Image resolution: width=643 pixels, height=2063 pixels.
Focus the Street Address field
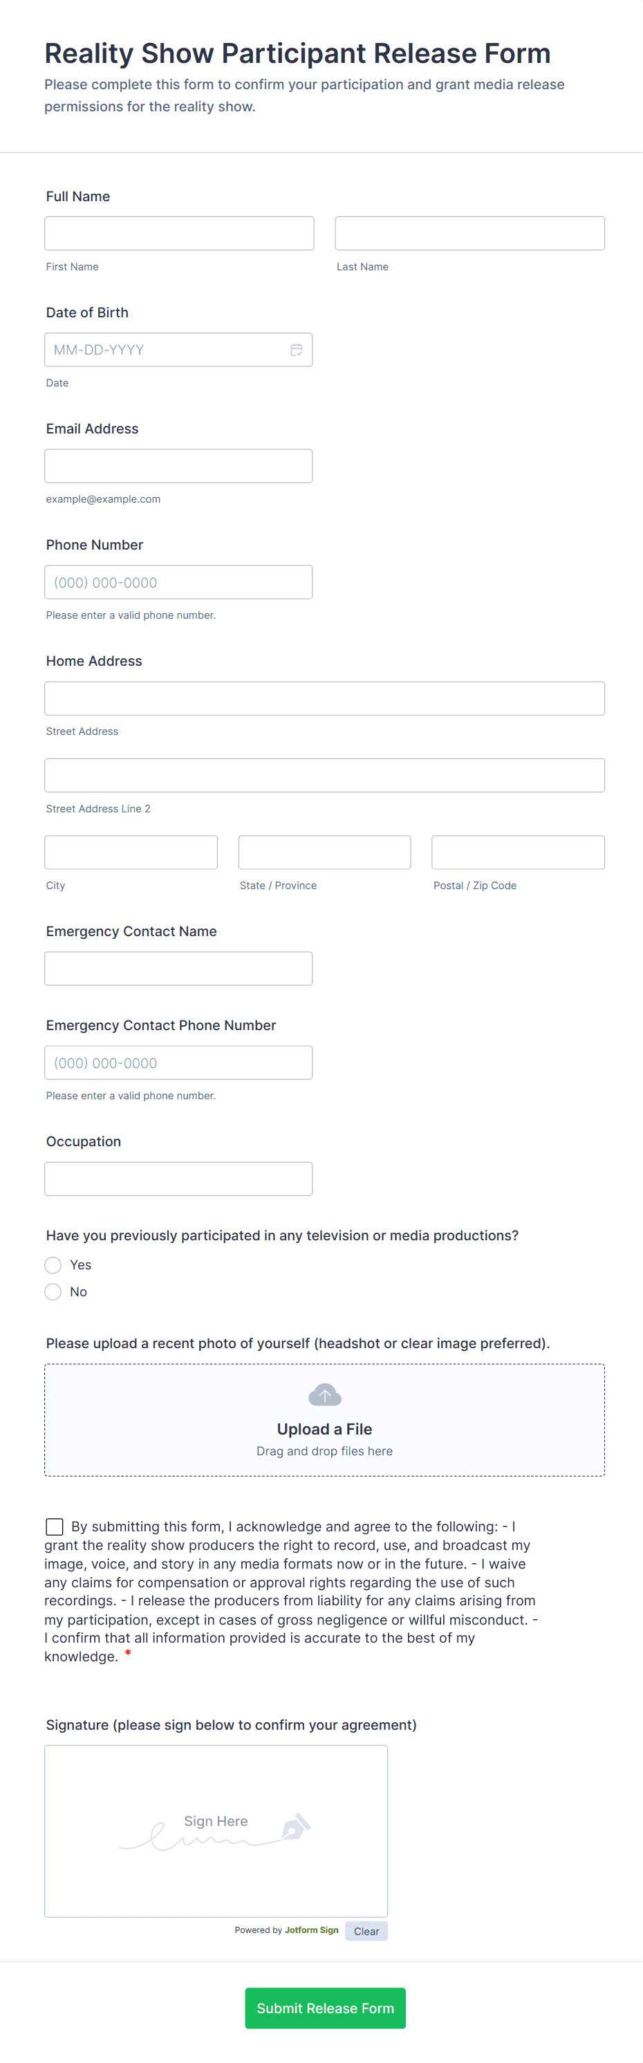[324, 698]
